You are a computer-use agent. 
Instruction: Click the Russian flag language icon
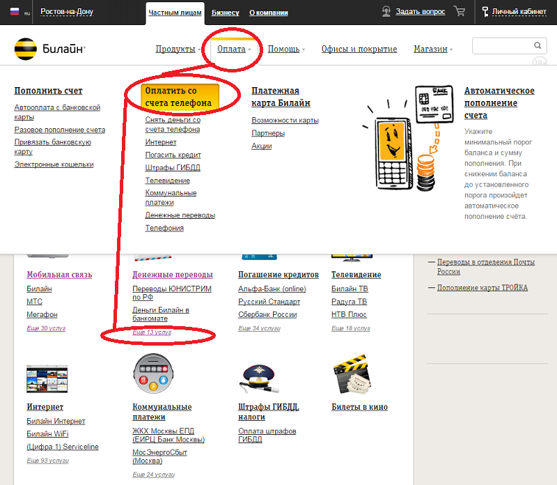coord(13,13)
